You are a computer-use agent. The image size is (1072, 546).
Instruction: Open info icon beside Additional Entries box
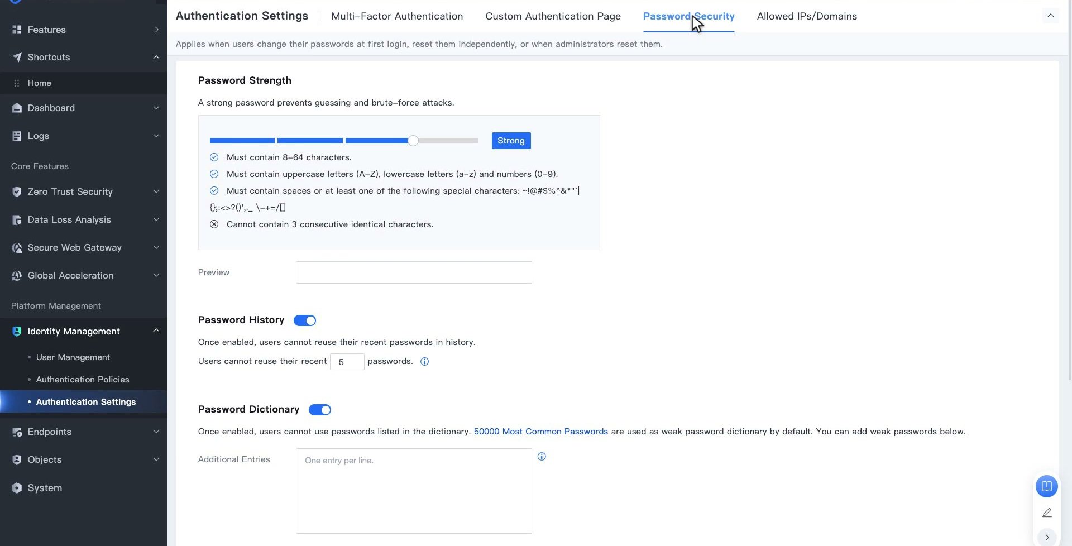[542, 456]
